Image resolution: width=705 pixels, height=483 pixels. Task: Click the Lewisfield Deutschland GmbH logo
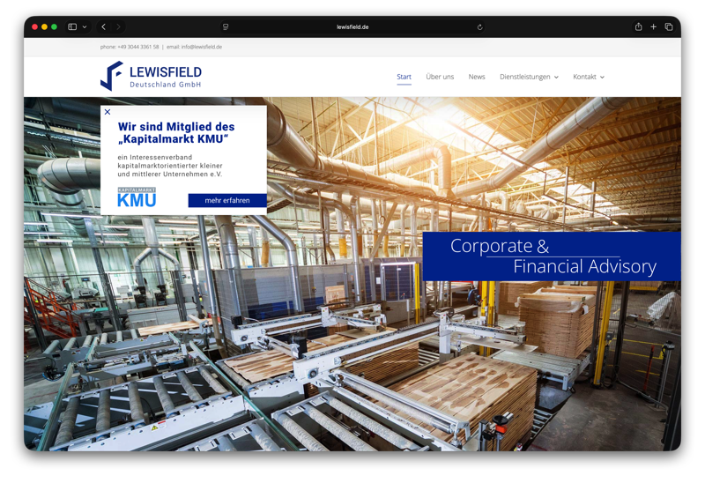(x=151, y=77)
